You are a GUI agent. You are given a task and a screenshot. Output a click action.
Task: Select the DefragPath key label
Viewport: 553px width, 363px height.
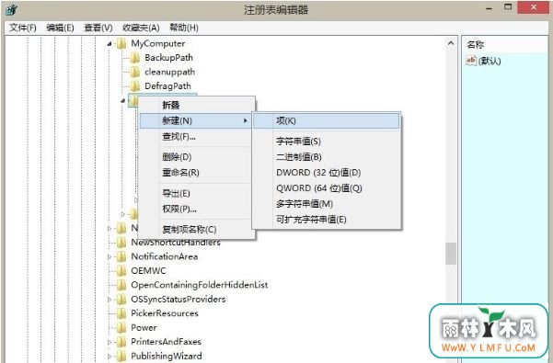click(167, 86)
